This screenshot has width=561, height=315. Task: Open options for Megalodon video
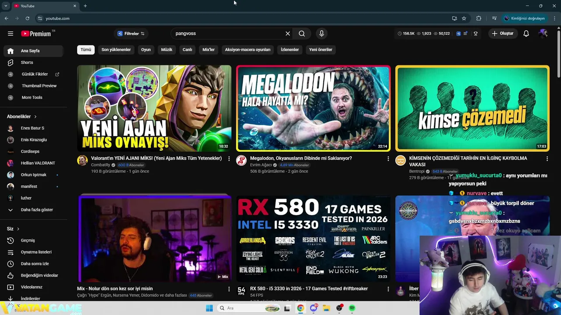pos(388,158)
